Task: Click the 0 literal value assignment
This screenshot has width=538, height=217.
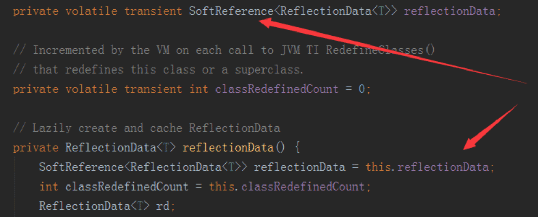Action: [362, 89]
